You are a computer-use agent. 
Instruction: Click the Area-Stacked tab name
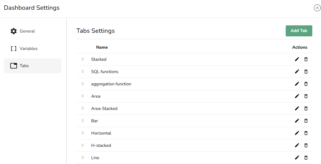tap(104, 108)
